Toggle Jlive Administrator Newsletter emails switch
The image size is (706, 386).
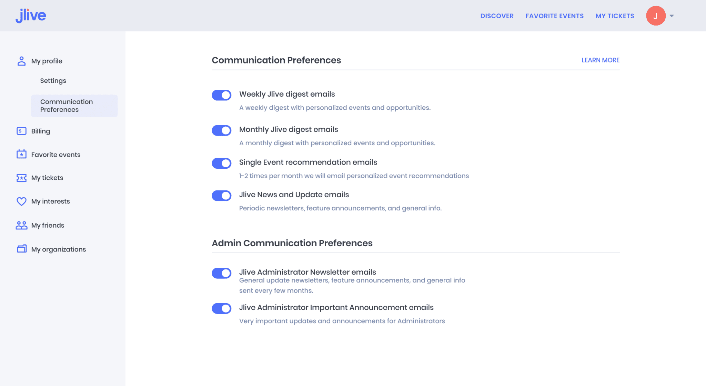[221, 273]
